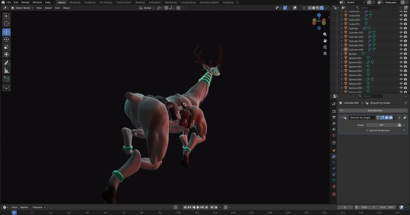Viewport: 410px width, 215px height.
Task: Open modifier extra options arrow
Action: click(x=395, y=118)
